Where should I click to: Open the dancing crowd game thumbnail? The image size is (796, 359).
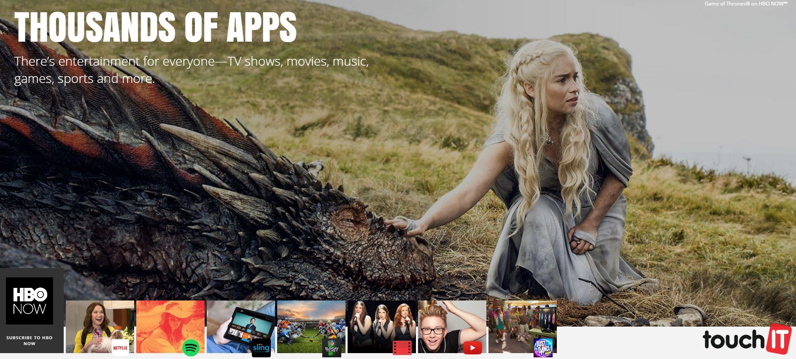click(x=523, y=327)
